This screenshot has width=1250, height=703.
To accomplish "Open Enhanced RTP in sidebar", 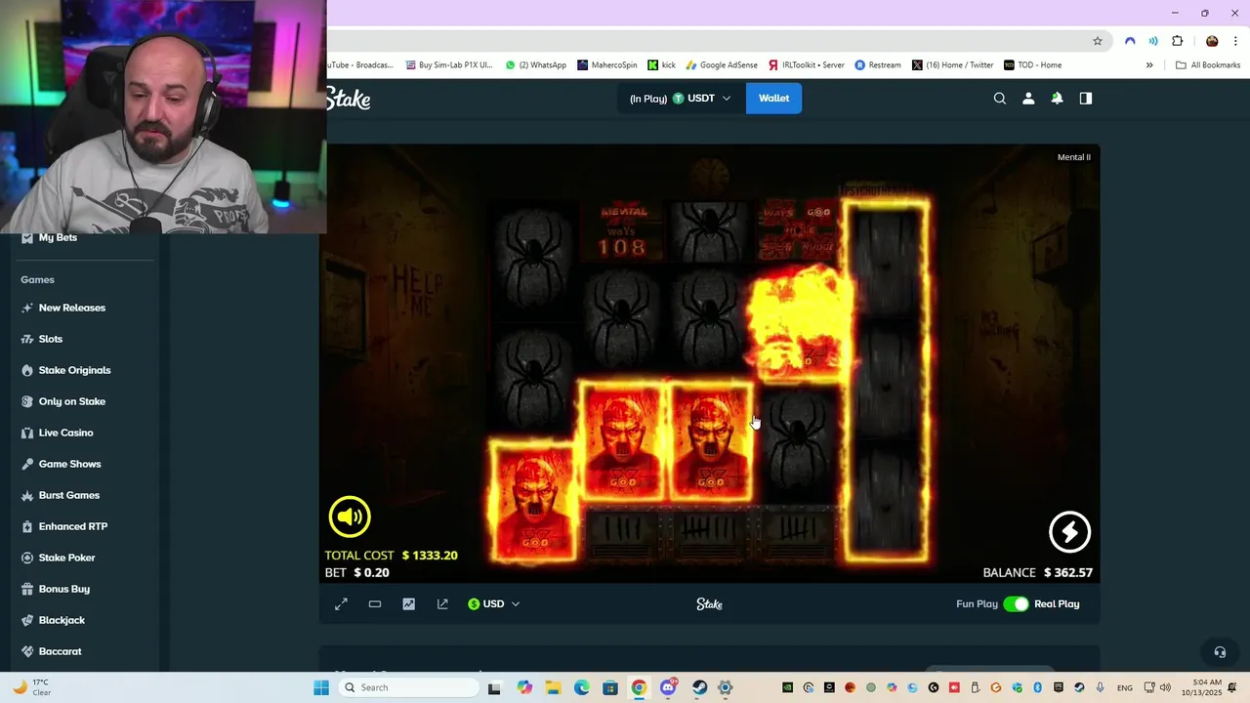I will [73, 526].
